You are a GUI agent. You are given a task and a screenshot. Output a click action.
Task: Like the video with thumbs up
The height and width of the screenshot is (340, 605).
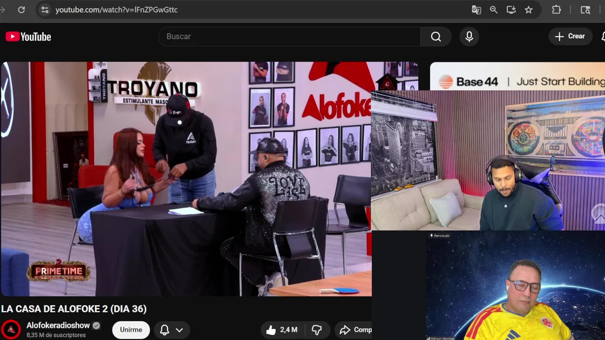pyautogui.click(x=282, y=330)
